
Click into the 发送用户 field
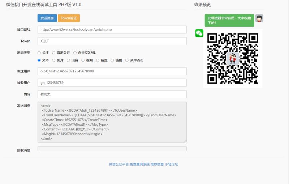112,71
